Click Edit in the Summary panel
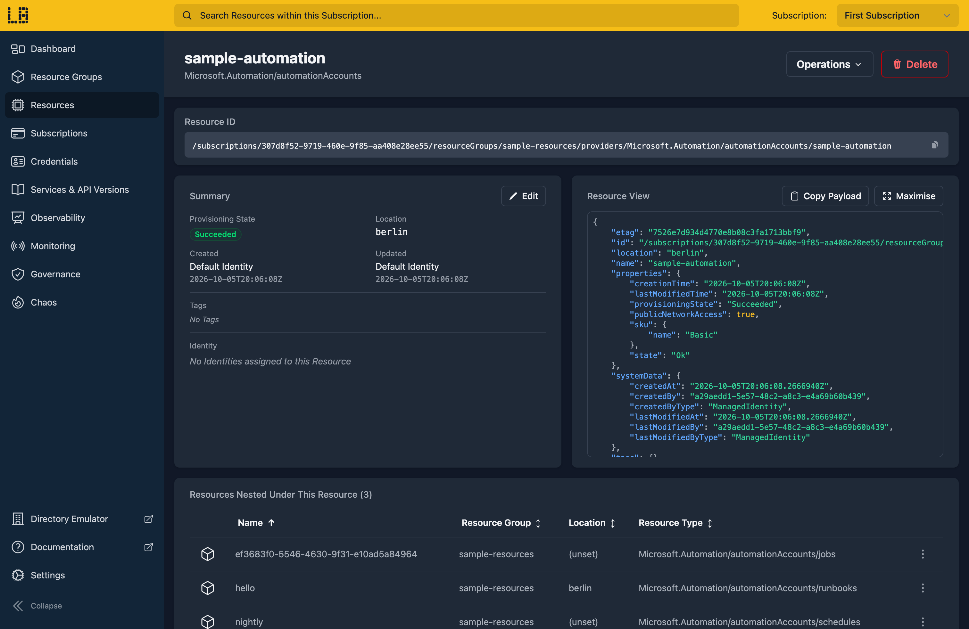The width and height of the screenshot is (969, 629). coord(523,196)
